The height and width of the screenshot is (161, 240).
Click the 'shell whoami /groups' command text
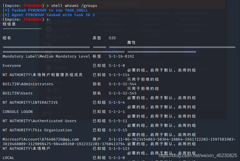pyautogui.click(x=74, y=6)
